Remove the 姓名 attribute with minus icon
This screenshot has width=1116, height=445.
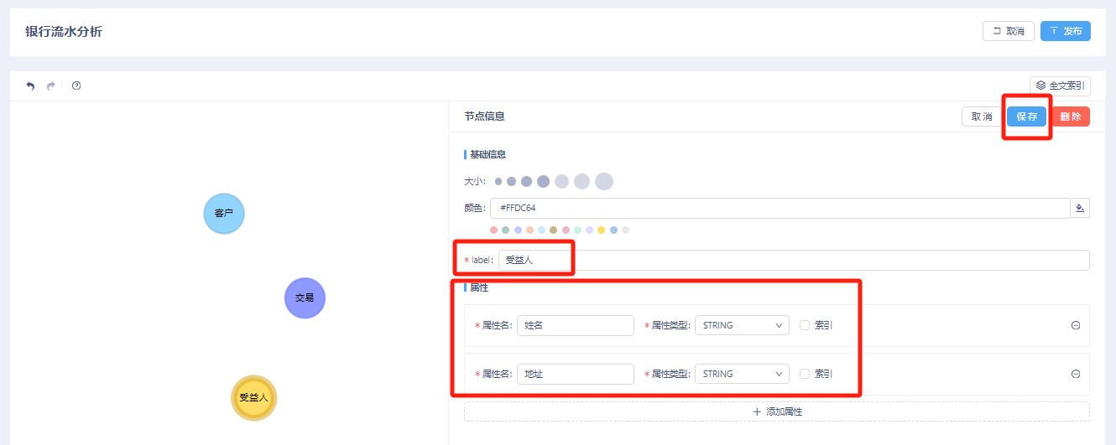click(x=1076, y=325)
